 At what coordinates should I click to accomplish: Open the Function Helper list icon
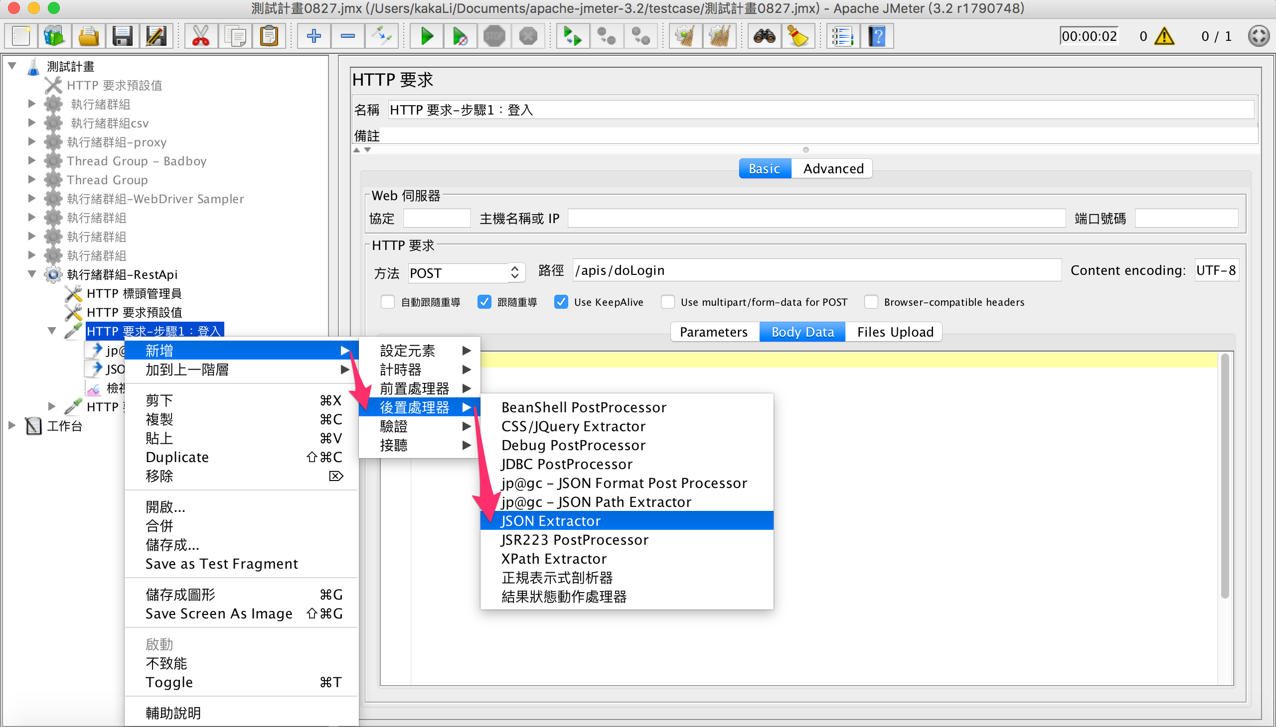(843, 36)
